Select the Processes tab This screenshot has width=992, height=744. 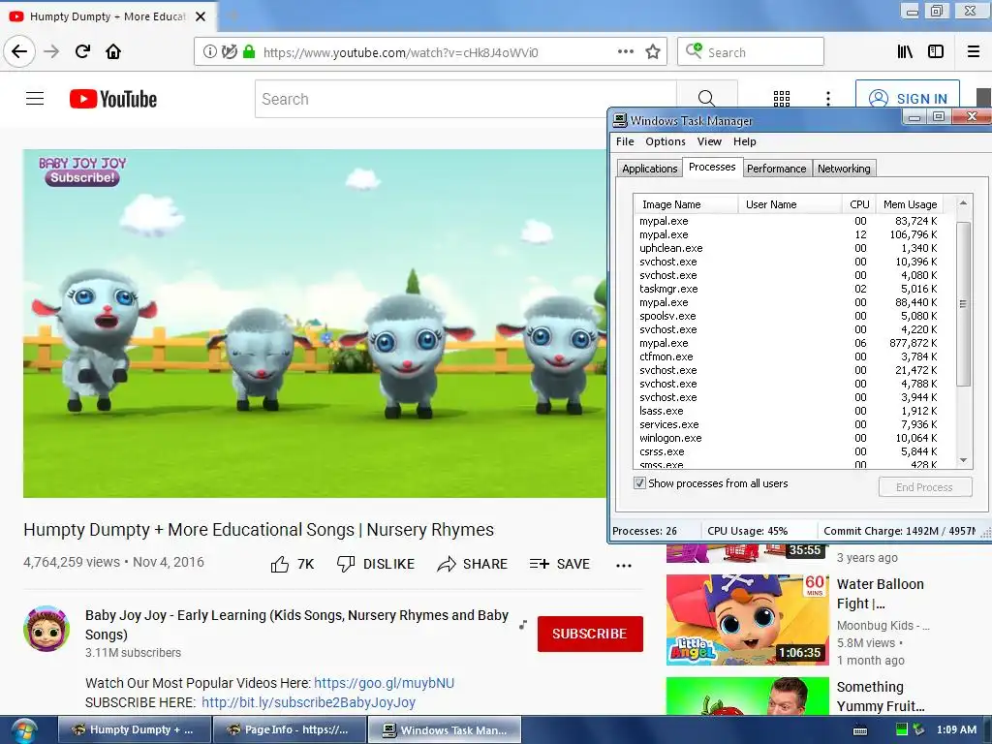[x=712, y=167]
